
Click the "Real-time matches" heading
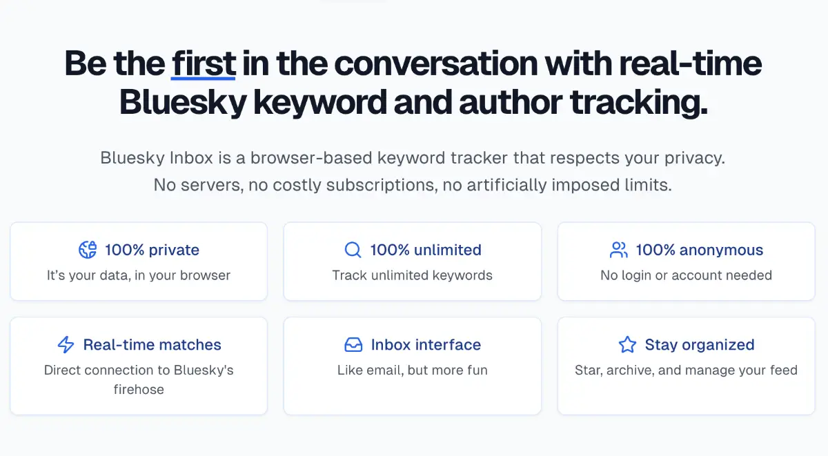[152, 344]
